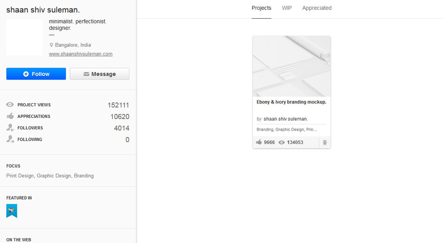Switch to the WIP tab
The width and height of the screenshot is (443, 243).
[287, 8]
